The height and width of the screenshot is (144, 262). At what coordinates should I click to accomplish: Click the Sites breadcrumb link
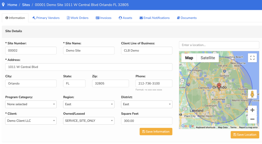pos(26,5)
